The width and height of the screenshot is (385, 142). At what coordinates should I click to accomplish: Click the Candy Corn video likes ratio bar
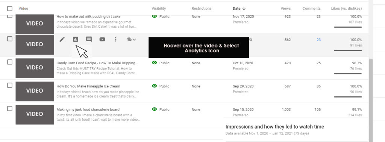click(x=348, y=74)
